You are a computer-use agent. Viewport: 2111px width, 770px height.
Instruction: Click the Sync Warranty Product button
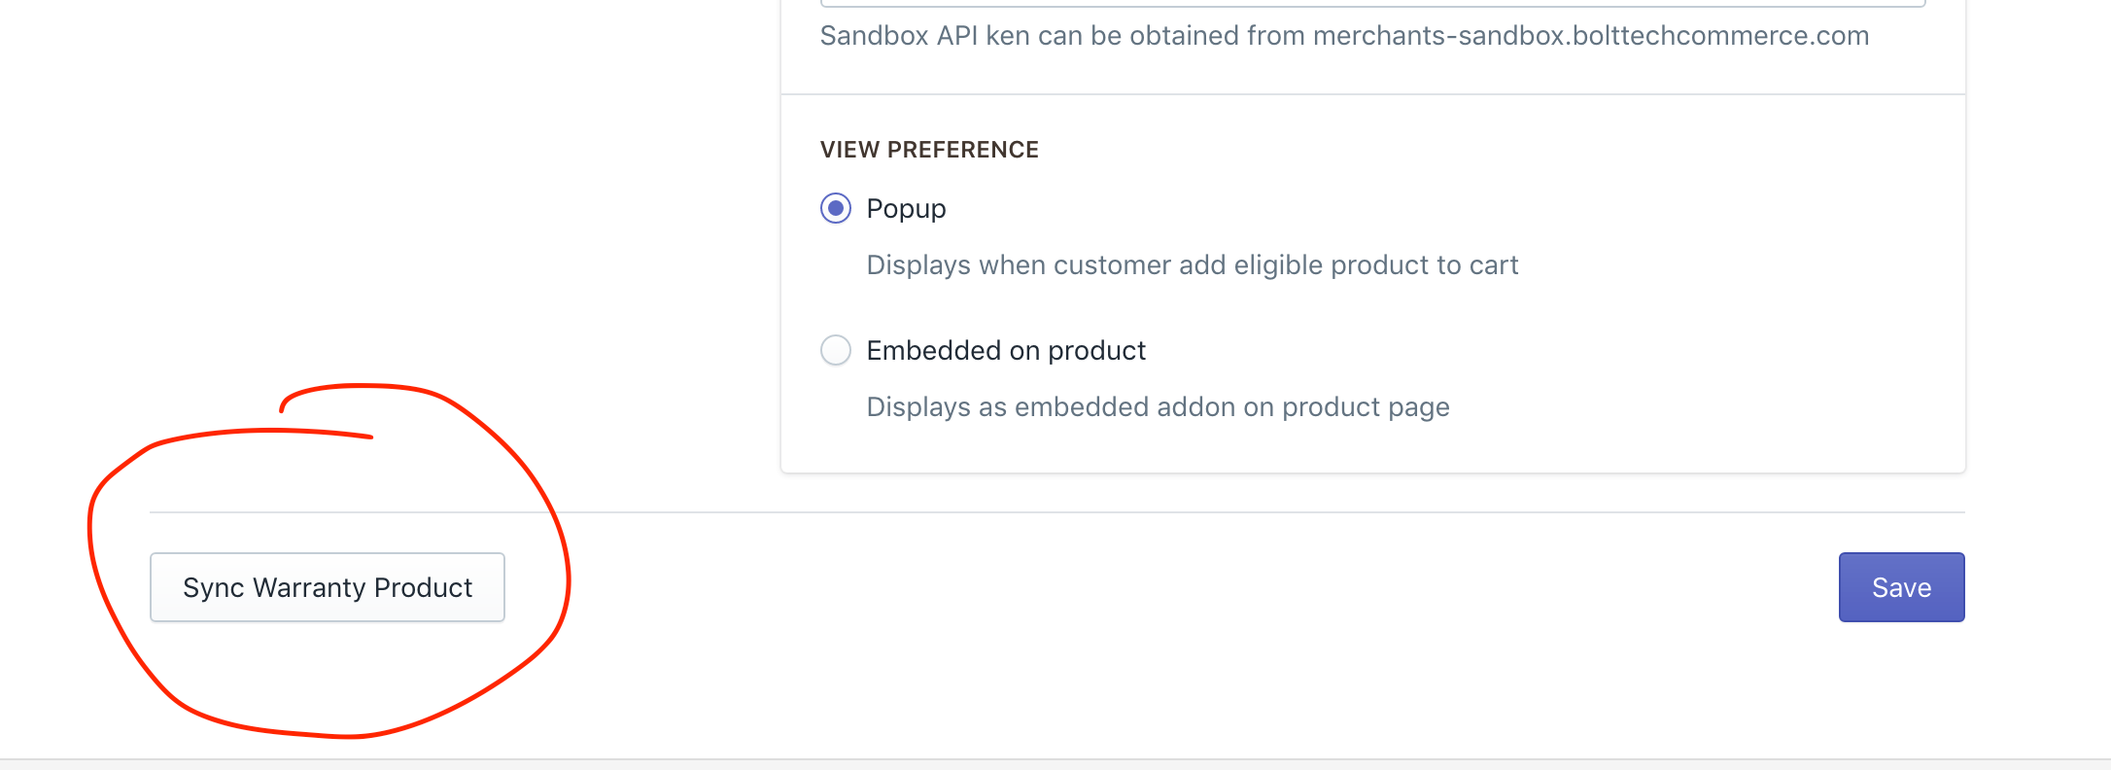328,587
